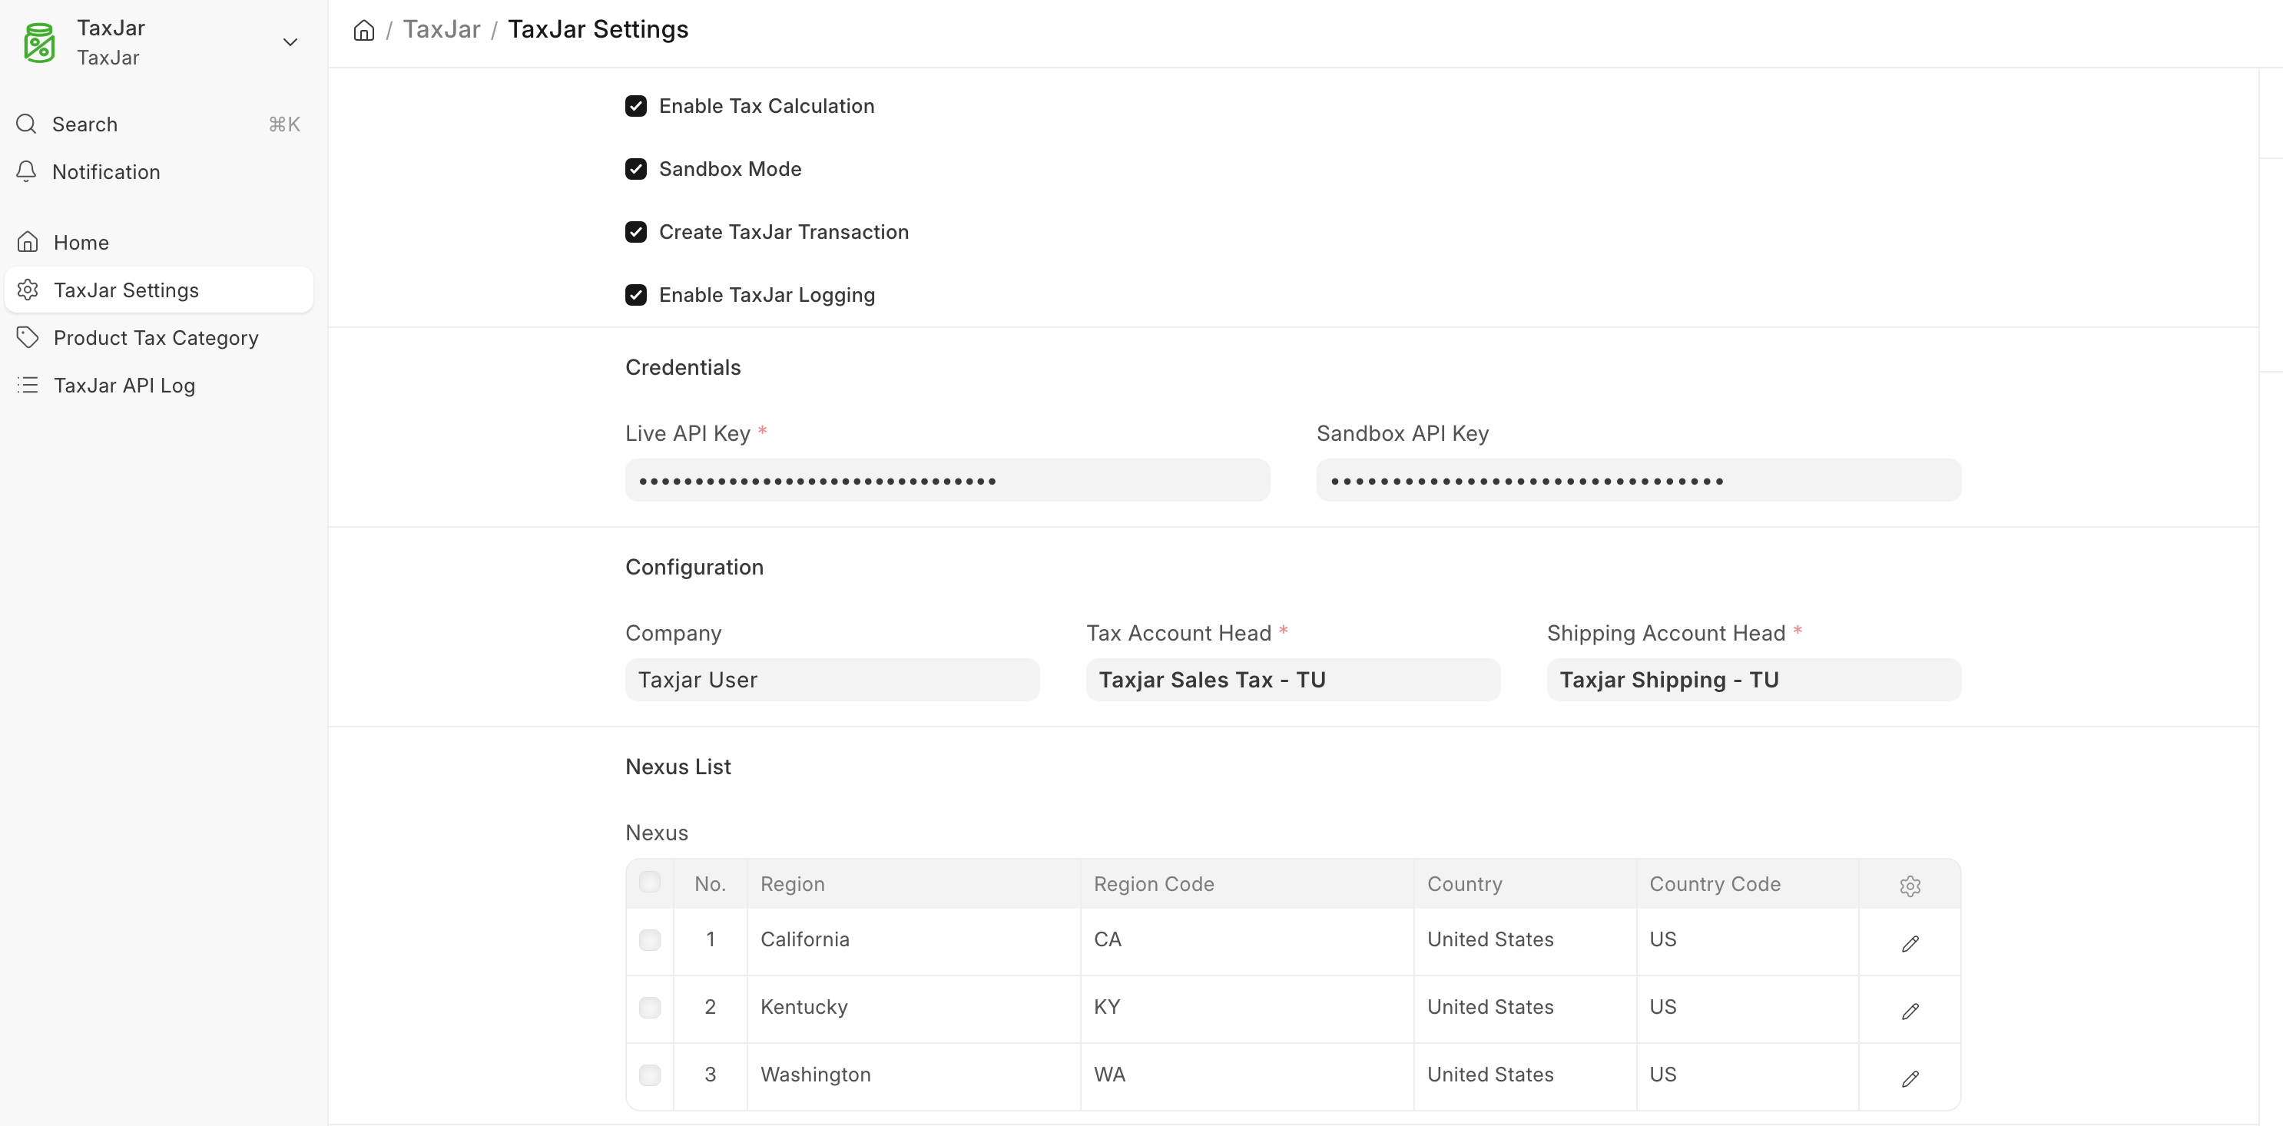The height and width of the screenshot is (1126, 2283).
Task: Open the Search bar in sidebar
Action: [x=159, y=124]
